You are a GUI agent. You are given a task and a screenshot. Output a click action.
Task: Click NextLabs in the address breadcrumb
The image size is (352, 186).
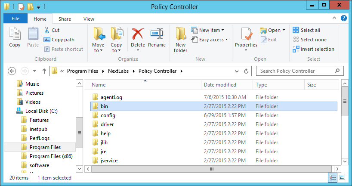point(118,71)
